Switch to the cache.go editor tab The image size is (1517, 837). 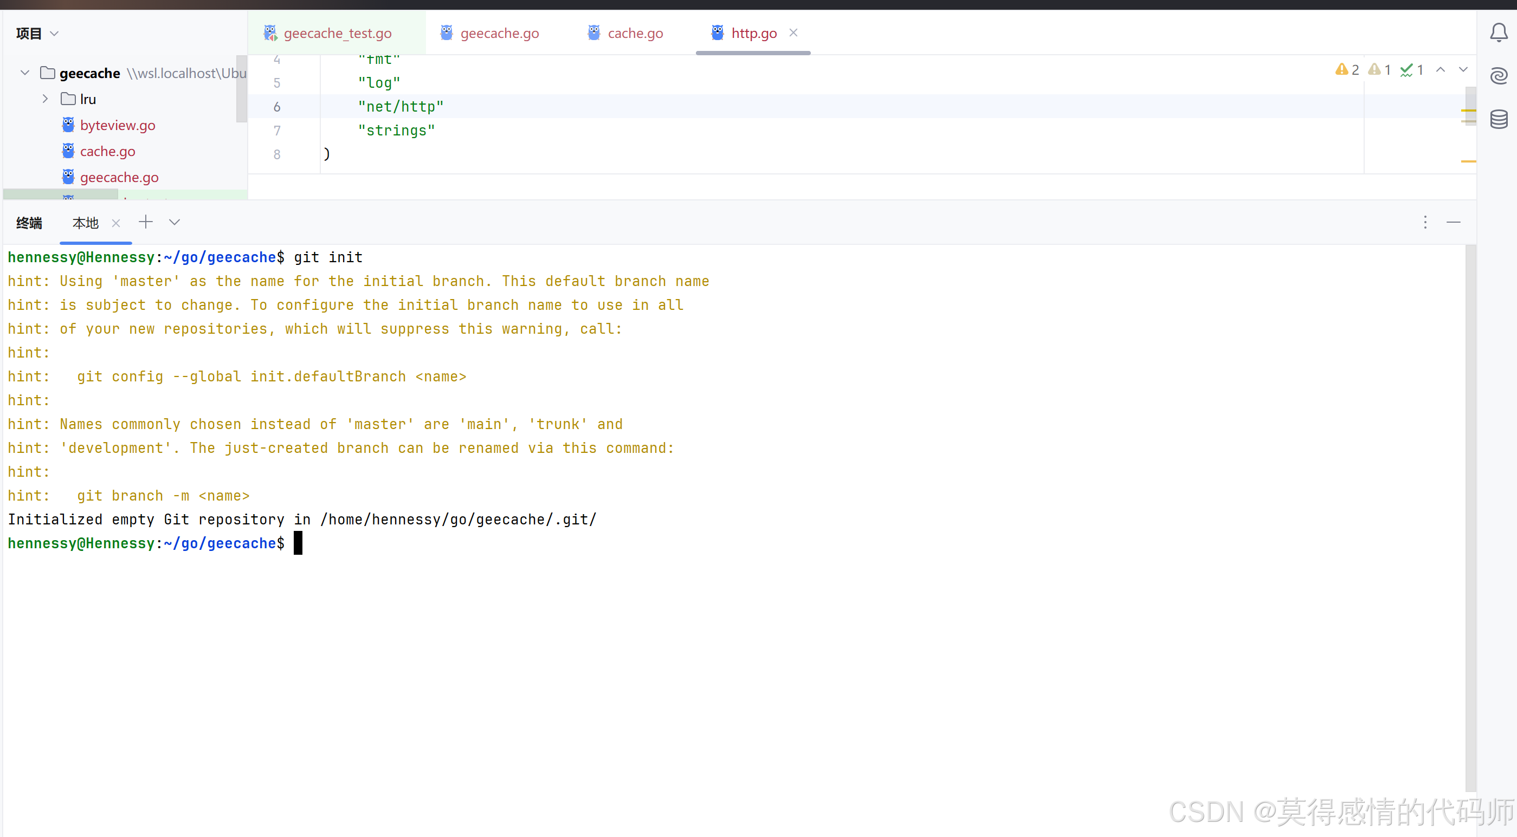pyautogui.click(x=635, y=33)
